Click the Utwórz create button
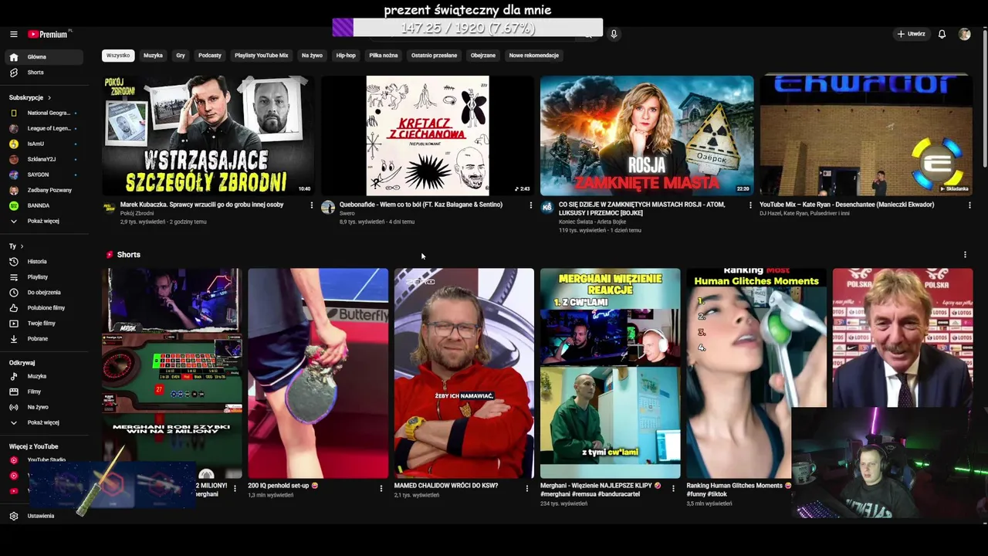This screenshot has height=556, width=988. coord(911,34)
